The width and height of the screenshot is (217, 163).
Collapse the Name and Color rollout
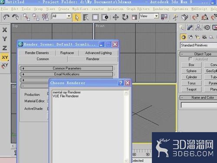point(198,98)
